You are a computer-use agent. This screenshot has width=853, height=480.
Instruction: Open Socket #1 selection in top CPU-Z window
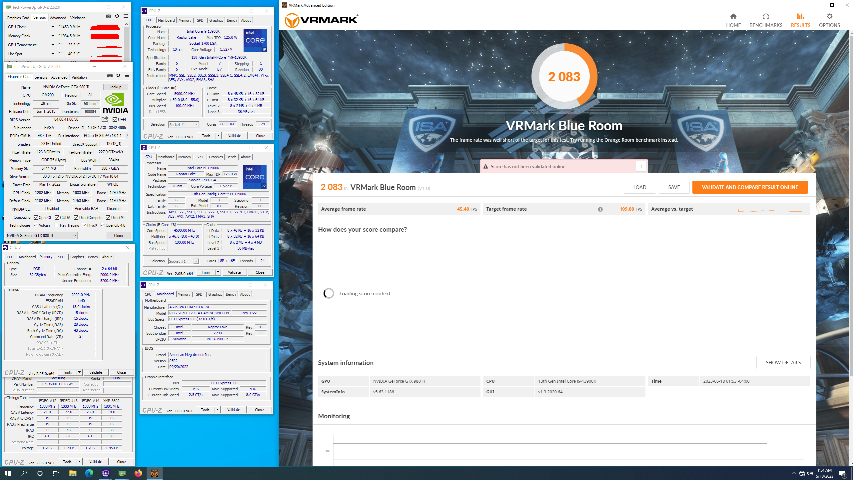point(184,124)
